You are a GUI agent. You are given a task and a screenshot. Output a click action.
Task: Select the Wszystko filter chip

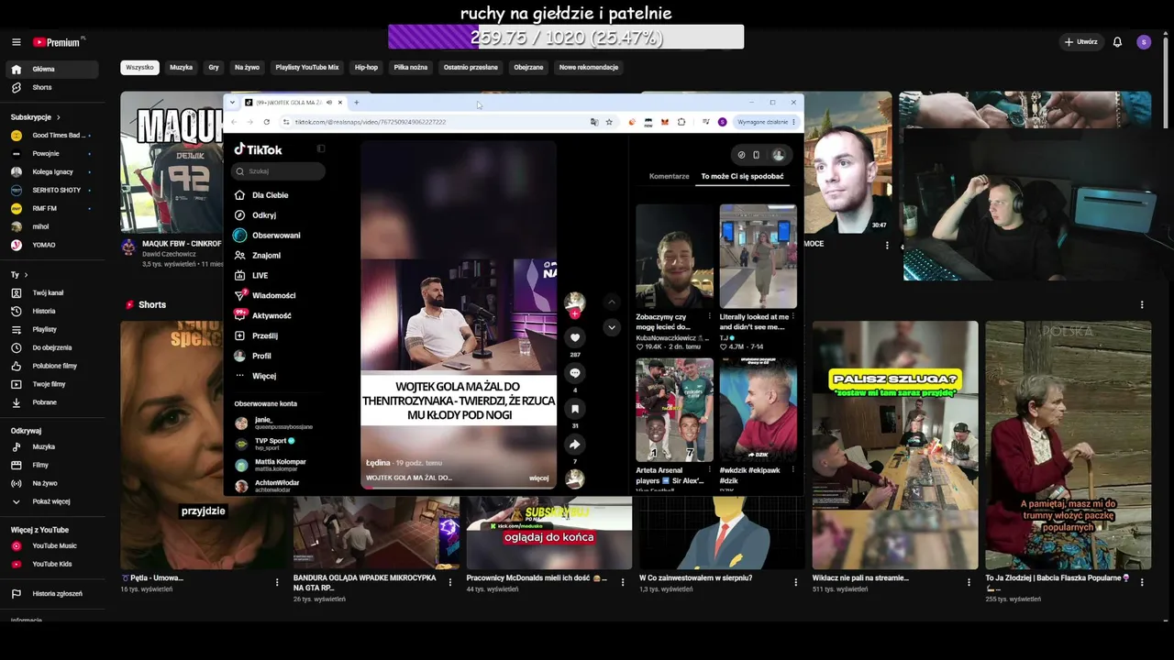click(139, 67)
